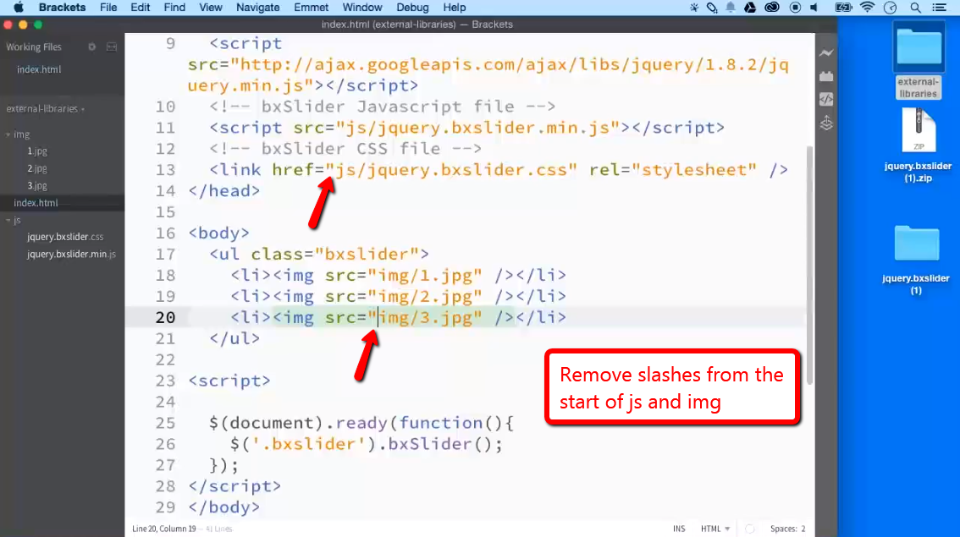Click the layers upload icon in right toolbar
This screenshot has width=960, height=537.
[826, 123]
